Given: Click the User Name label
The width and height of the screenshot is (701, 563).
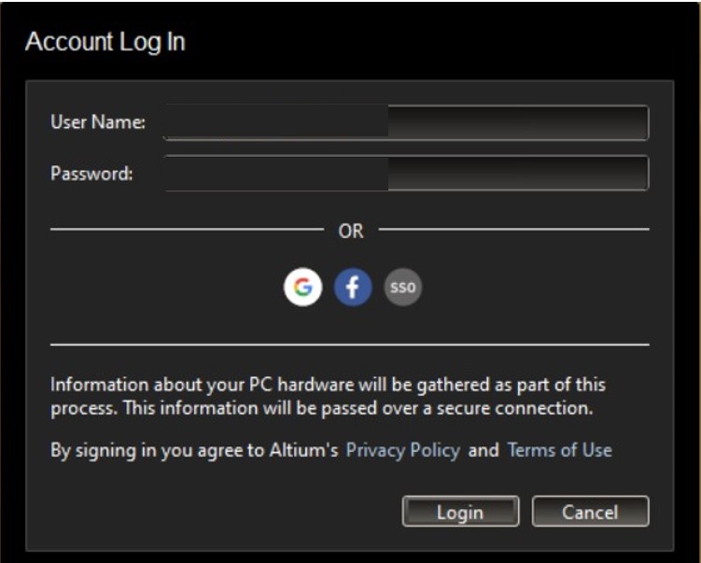Looking at the screenshot, I should point(97,122).
